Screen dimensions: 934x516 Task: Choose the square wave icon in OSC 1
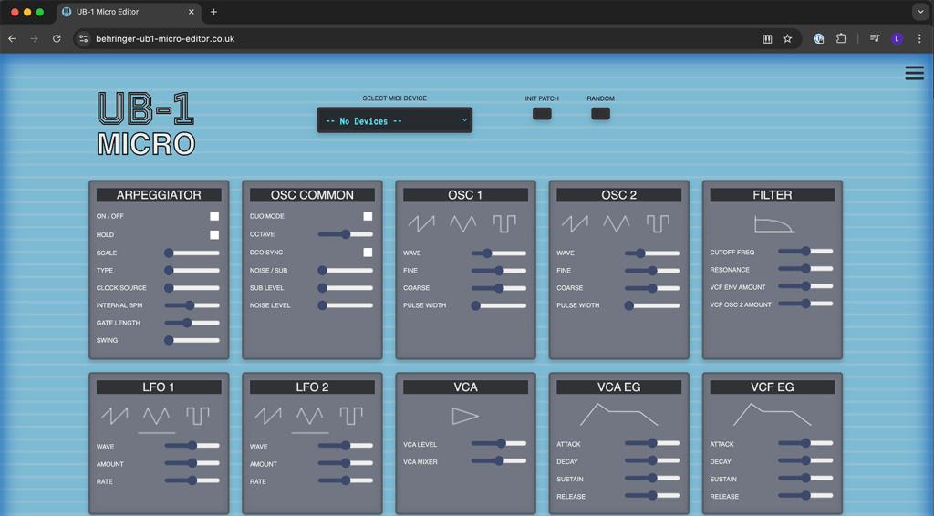point(504,223)
